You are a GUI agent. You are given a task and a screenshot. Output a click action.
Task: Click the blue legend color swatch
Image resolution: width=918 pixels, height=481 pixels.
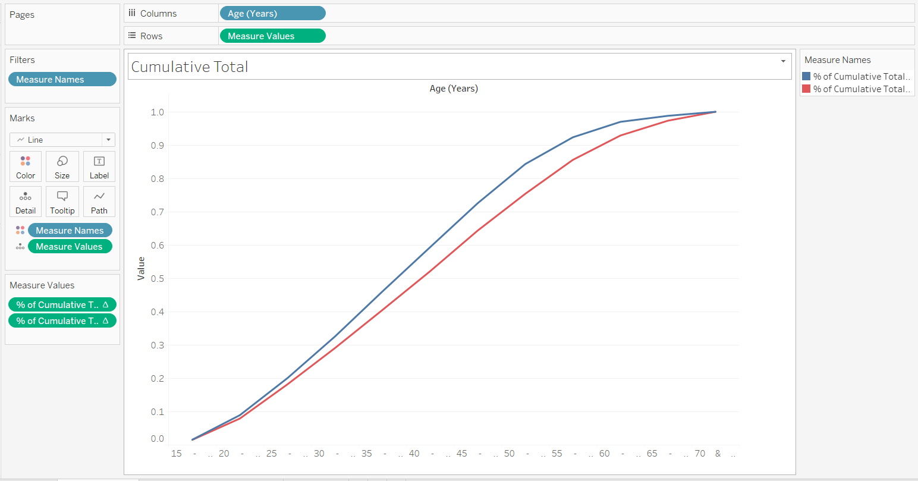tap(806, 77)
